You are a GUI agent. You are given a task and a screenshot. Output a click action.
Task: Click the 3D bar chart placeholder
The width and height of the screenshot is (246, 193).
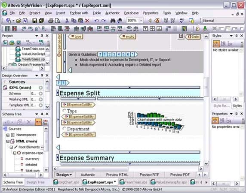click(x=156, y=123)
